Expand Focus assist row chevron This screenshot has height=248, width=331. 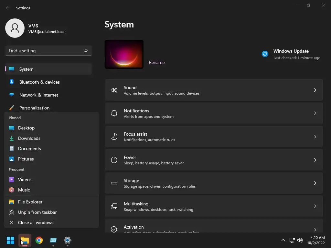point(315,137)
